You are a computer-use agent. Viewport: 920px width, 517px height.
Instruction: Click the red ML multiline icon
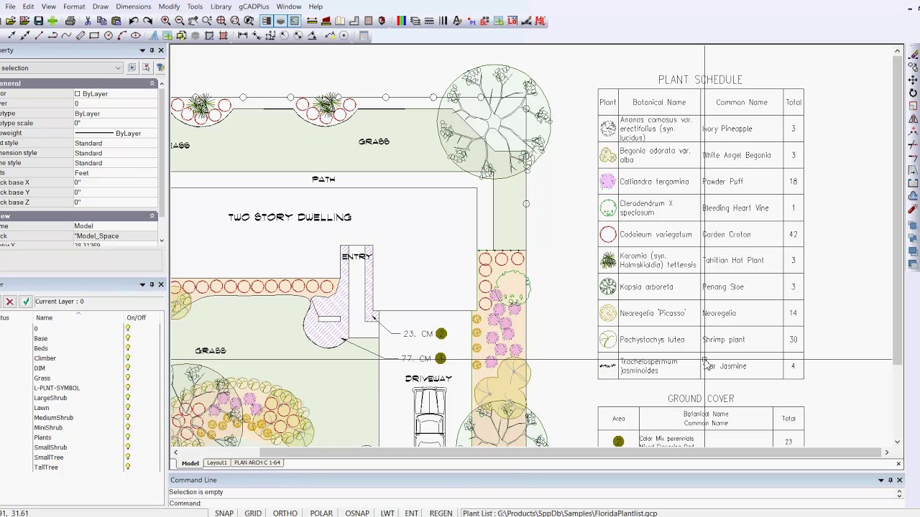(x=540, y=21)
